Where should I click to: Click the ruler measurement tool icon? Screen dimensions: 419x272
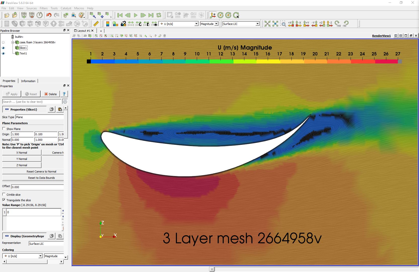[96, 24]
